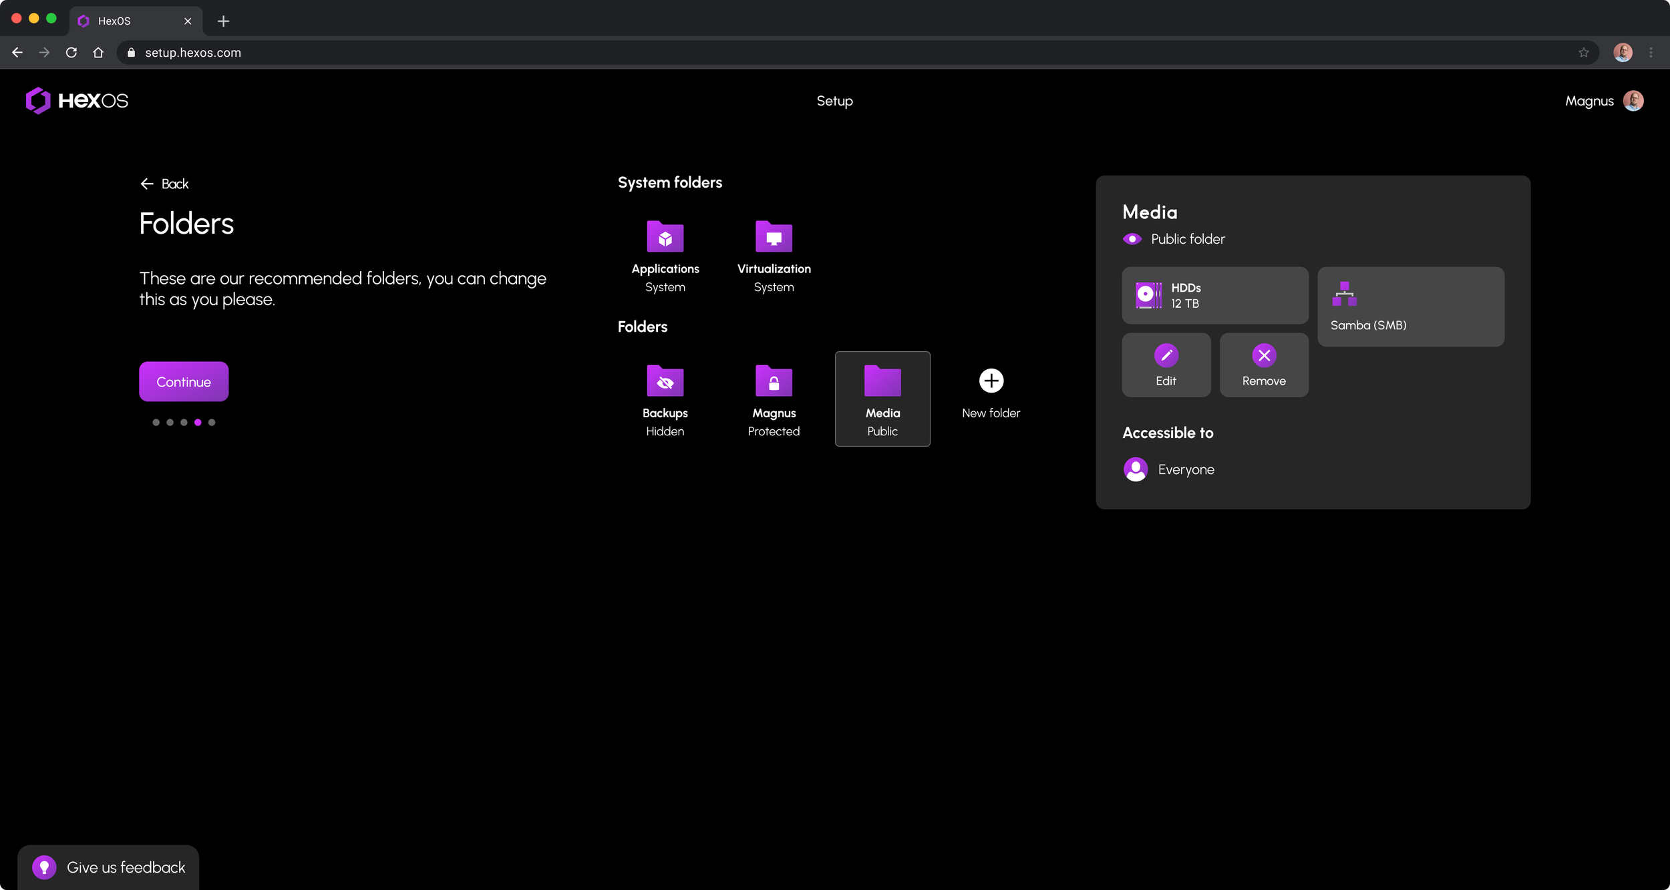Image resolution: width=1670 pixels, height=890 pixels.
Task: Open the Magnus profile avatar in header
Action: (x=1633, y=101)
